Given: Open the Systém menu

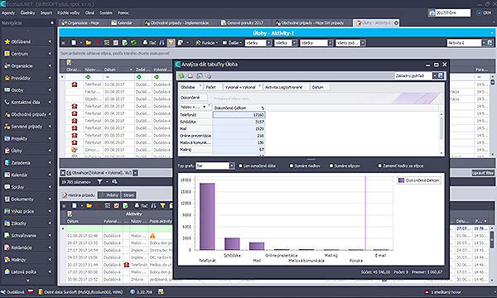Looking at the screenshot, I should pos(106,13).
